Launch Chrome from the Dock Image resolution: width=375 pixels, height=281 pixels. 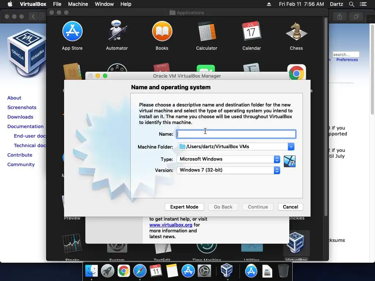tap(124, 271)
